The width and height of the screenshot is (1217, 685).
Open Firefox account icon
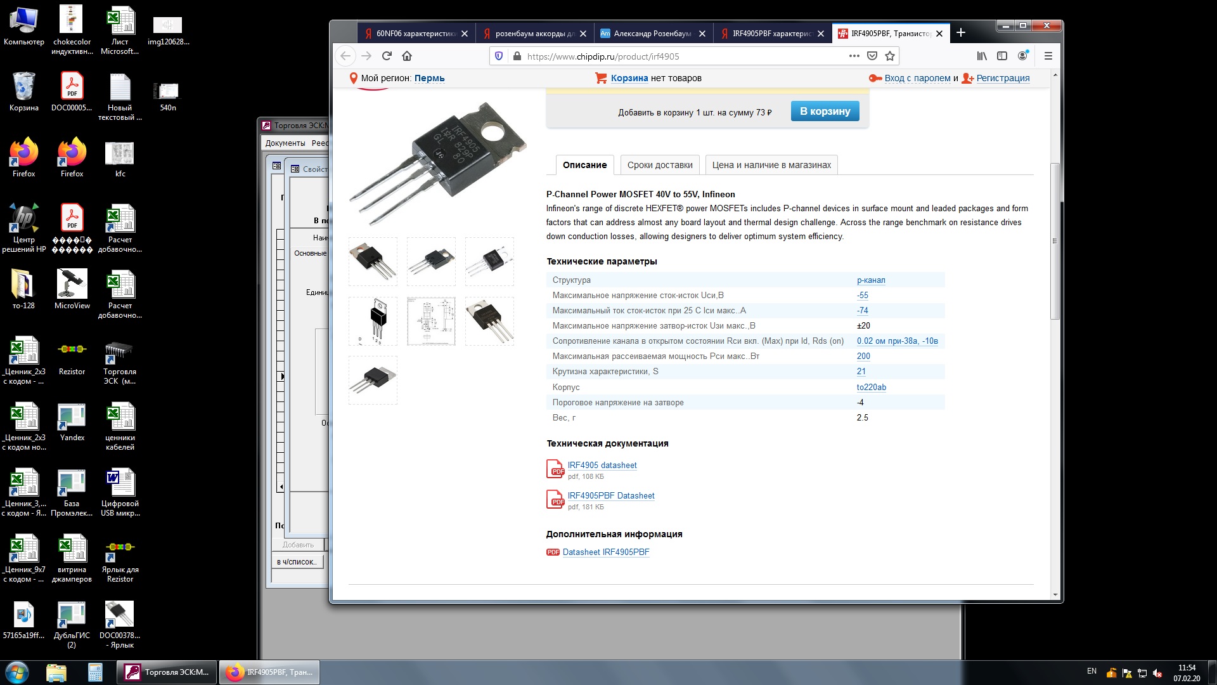pyautogui.click(x=1022, y=56)
